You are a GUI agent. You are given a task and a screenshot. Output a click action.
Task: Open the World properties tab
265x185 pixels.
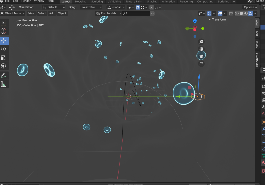coord(263,113)
